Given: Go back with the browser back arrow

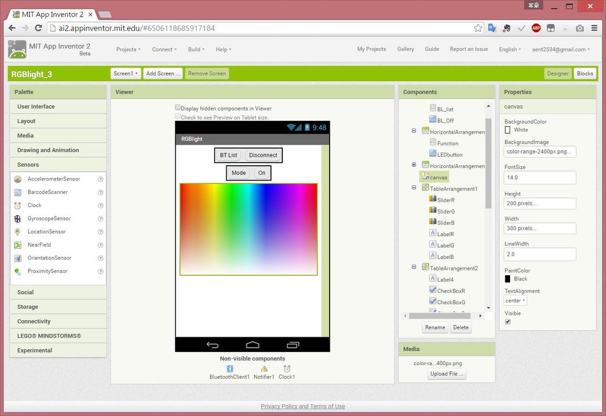Looking at the screenshot, I should pyautogui.click(x=12, y=28).
